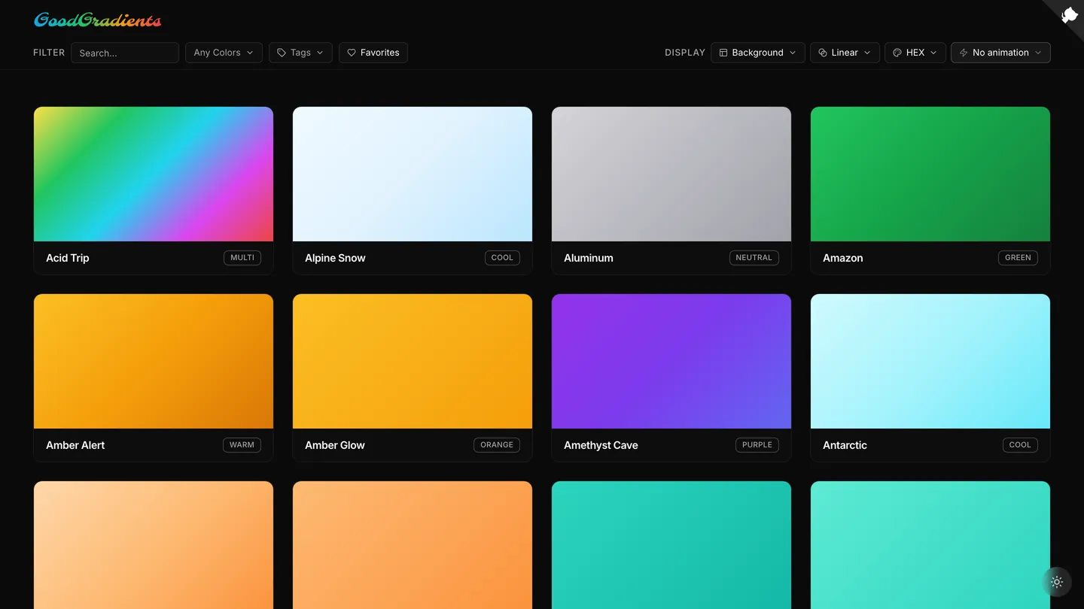Open the No animation dropdown

tap(1000, 53)
